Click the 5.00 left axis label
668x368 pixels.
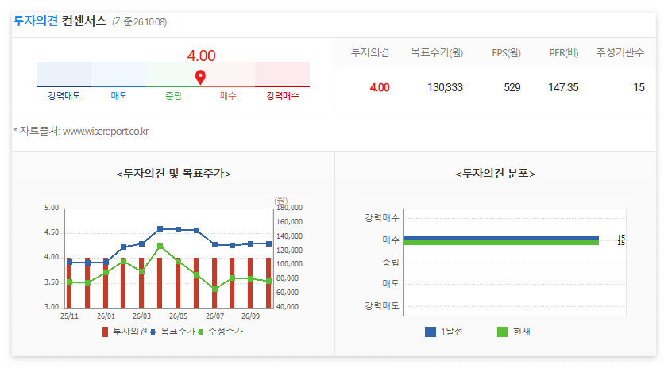point(52,208)
